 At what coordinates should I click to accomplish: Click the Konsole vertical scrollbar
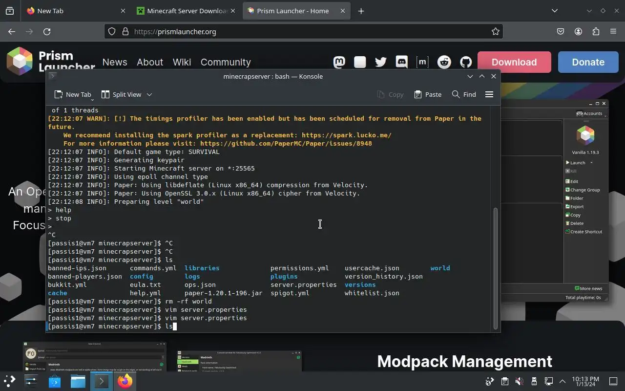(496, 268)
